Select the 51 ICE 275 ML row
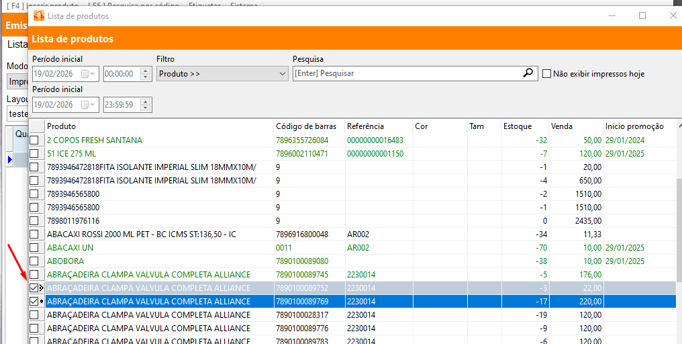The width and height of the screenshot is (682, 344). coord(154,154)
